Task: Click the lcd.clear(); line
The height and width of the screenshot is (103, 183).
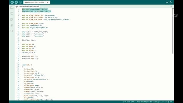Action: point(29,84)
